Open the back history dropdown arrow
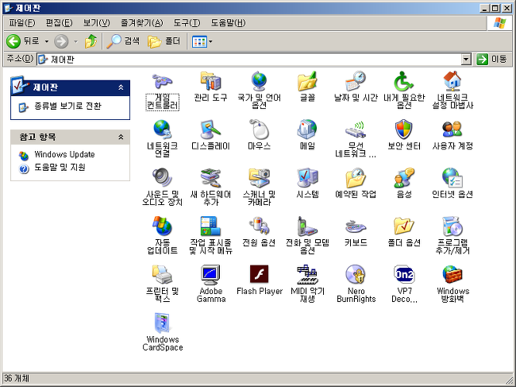The width and height of the screenshot is (516, 387). pyautogui.click(x=47, y=41)
